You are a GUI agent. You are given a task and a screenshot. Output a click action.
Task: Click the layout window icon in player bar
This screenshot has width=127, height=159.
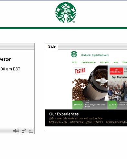tap(31, 131)
